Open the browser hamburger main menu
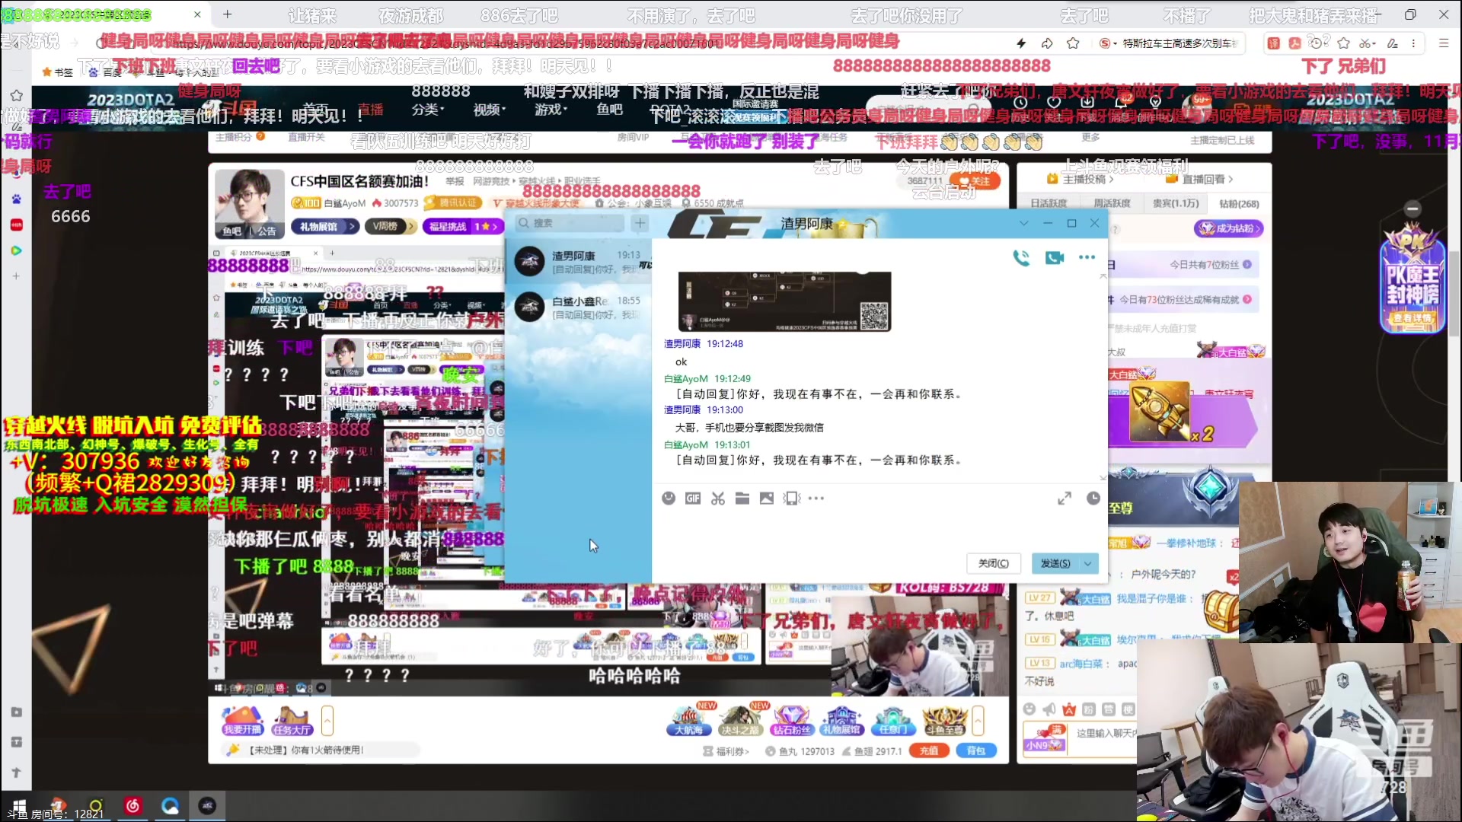The width and height of the screenshot is (1462, 822). click(x=1443, y=43)
